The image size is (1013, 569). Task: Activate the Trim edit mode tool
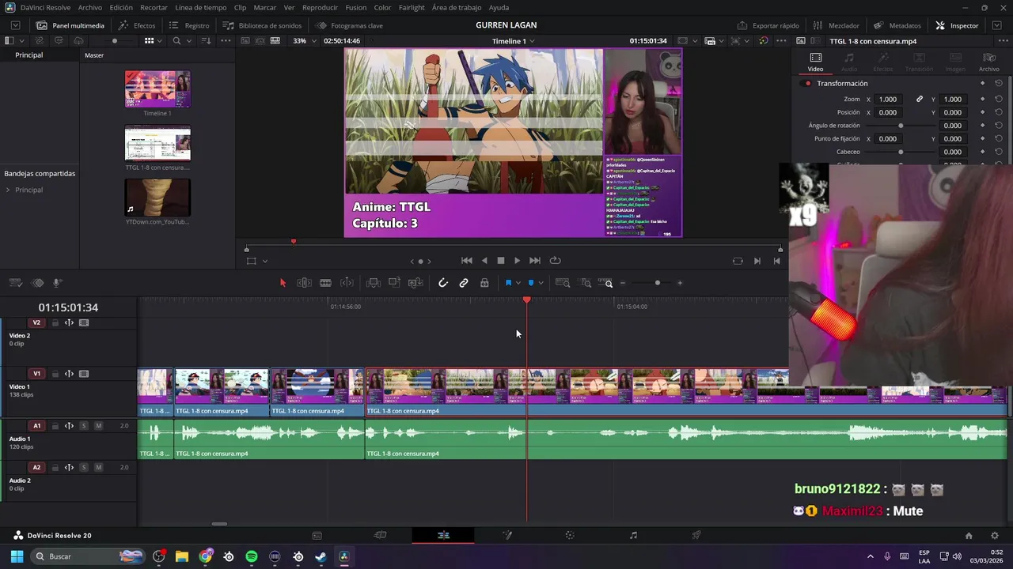[x=304, y=283]
